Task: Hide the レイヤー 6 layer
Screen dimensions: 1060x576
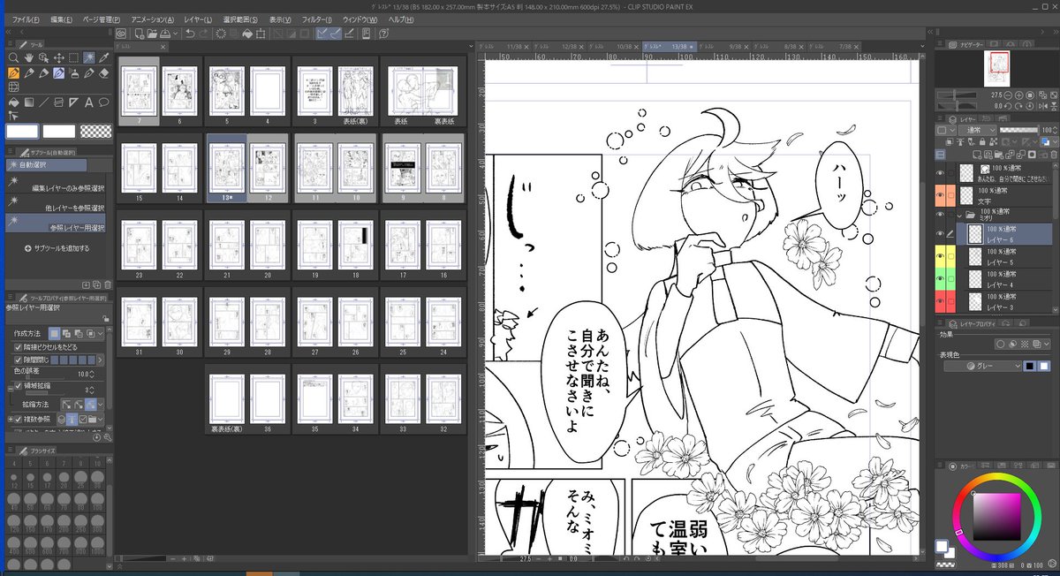Action: tap(940, 233)
